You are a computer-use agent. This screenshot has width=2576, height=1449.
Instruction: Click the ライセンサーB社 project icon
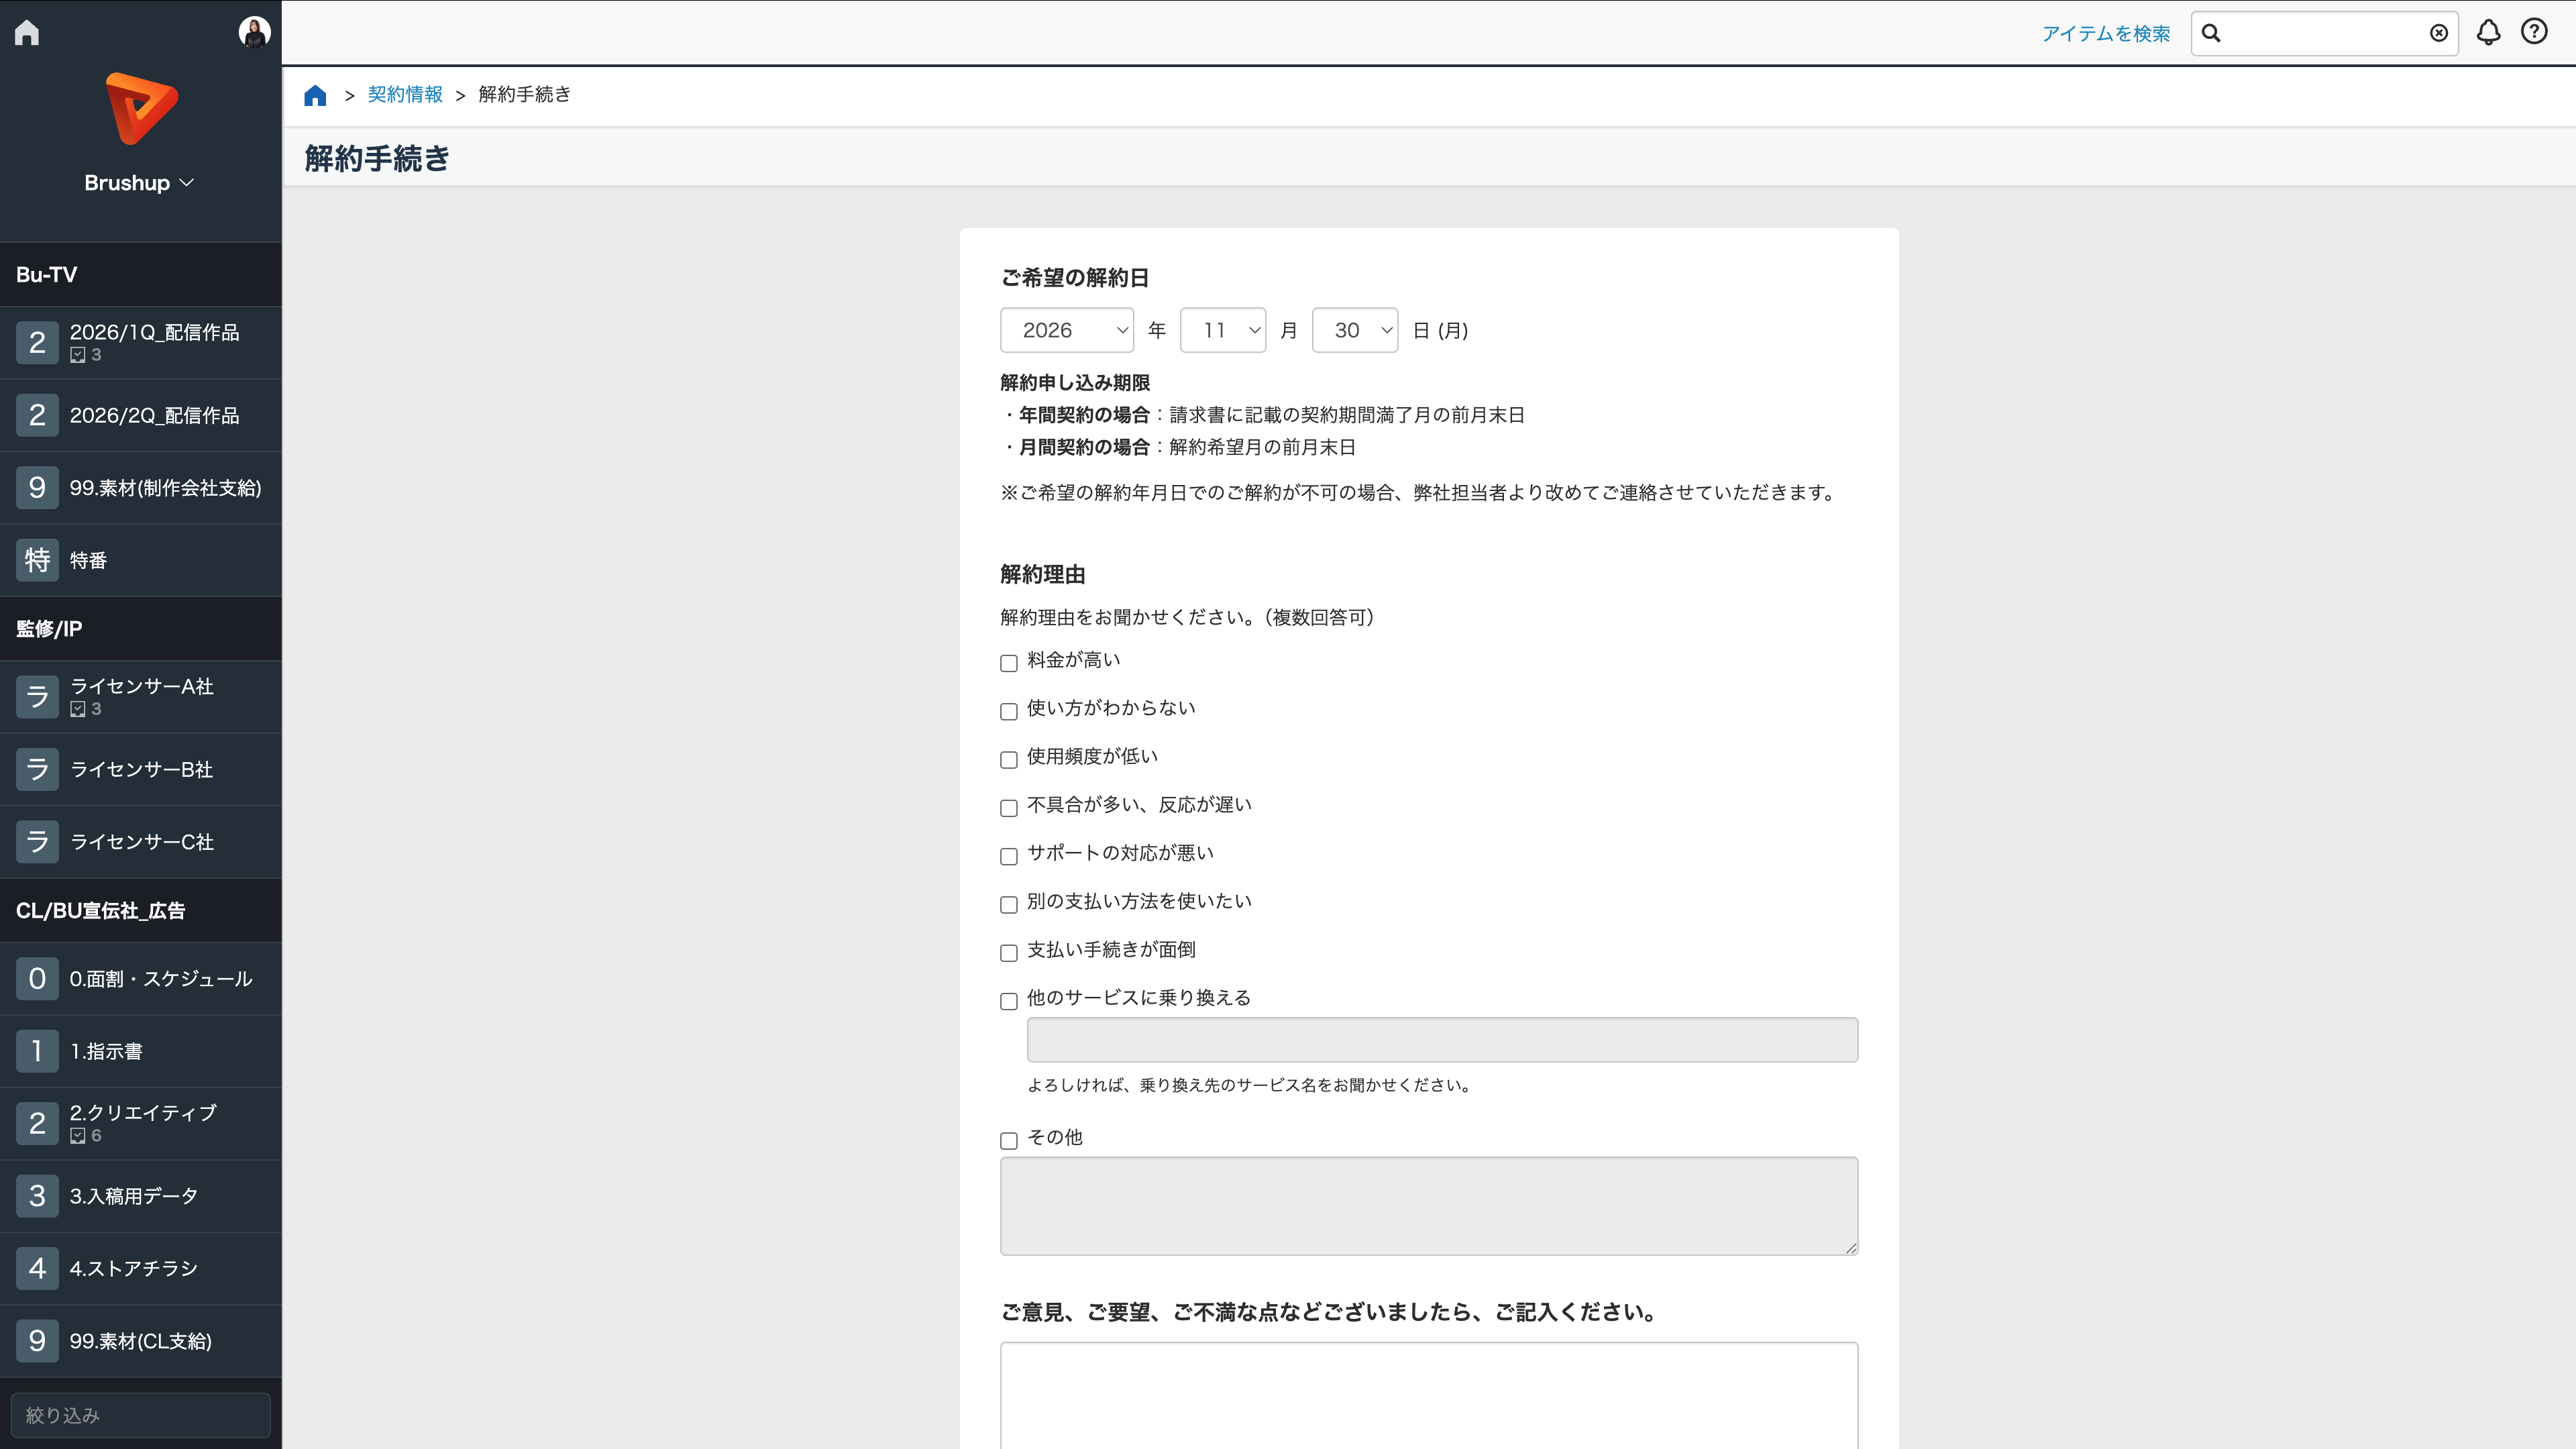coord(37,769)
